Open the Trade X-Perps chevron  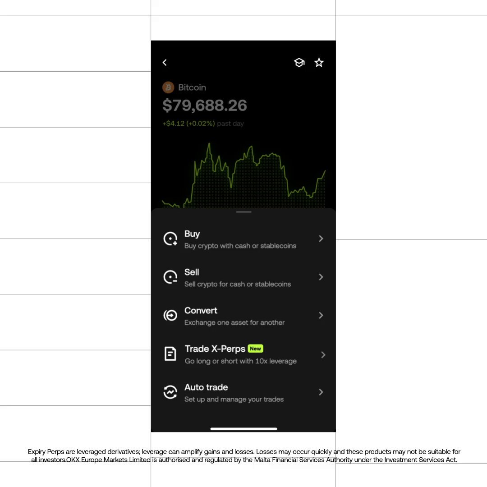coord(323,355)
